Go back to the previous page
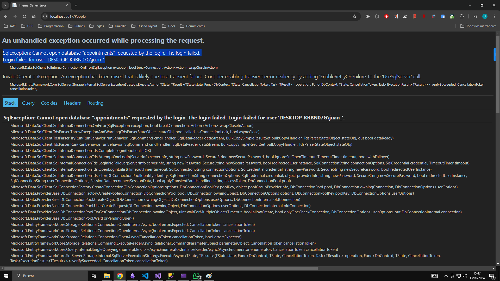Screen dimensions: 500x281 pyautogui.click(x=5, y=16)
